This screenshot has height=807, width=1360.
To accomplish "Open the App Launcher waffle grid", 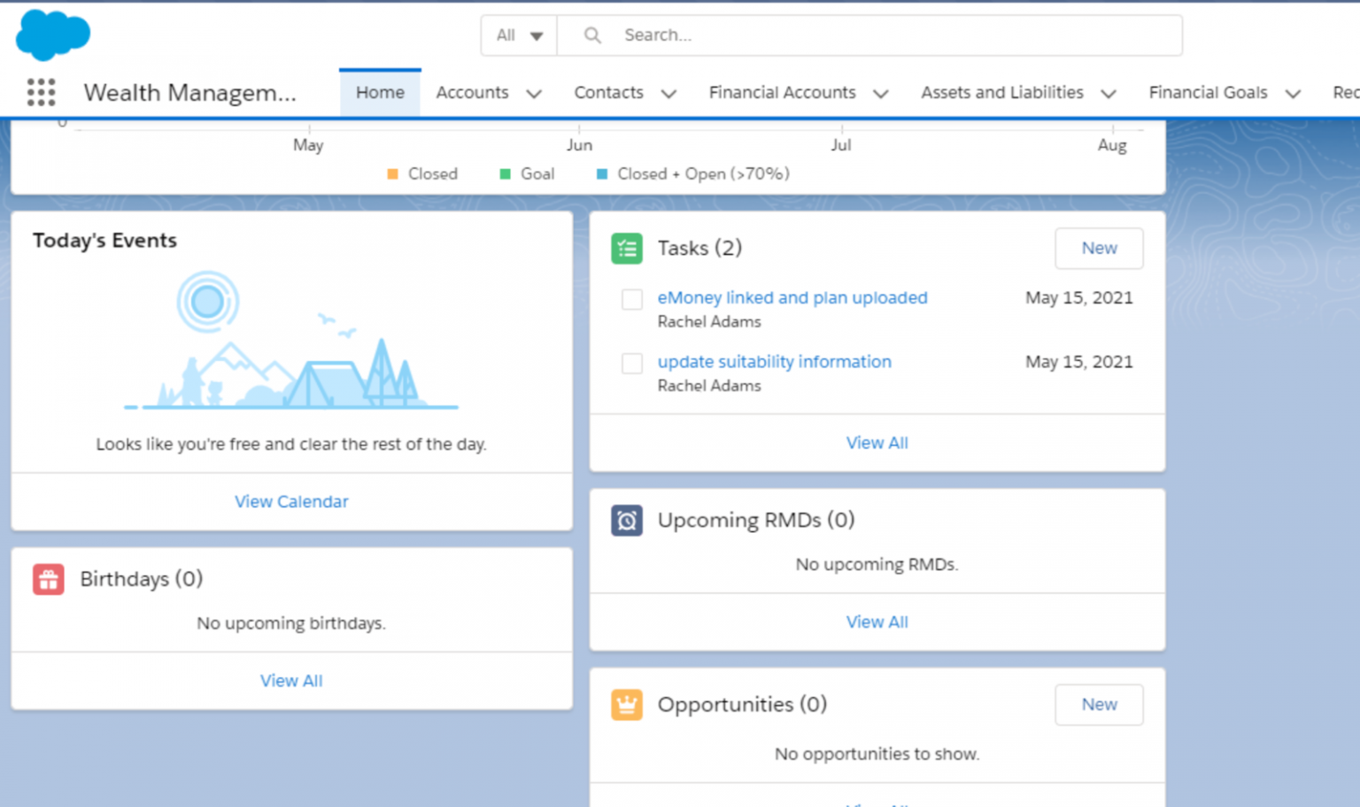I will 41,92.
